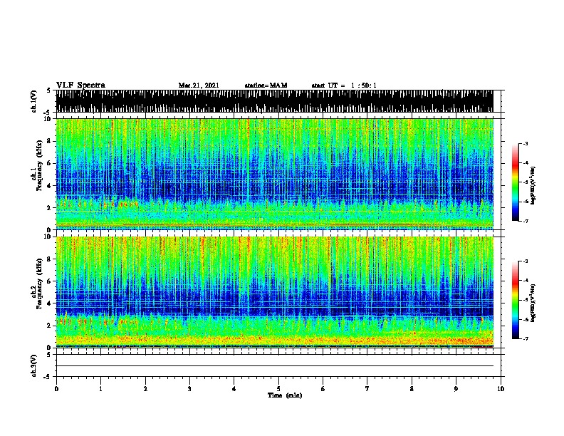Screen dimensions: 564x436
Task: Click the "ch.1(V)" axis label
Action: pyautogui.click(x=34, y=101)
